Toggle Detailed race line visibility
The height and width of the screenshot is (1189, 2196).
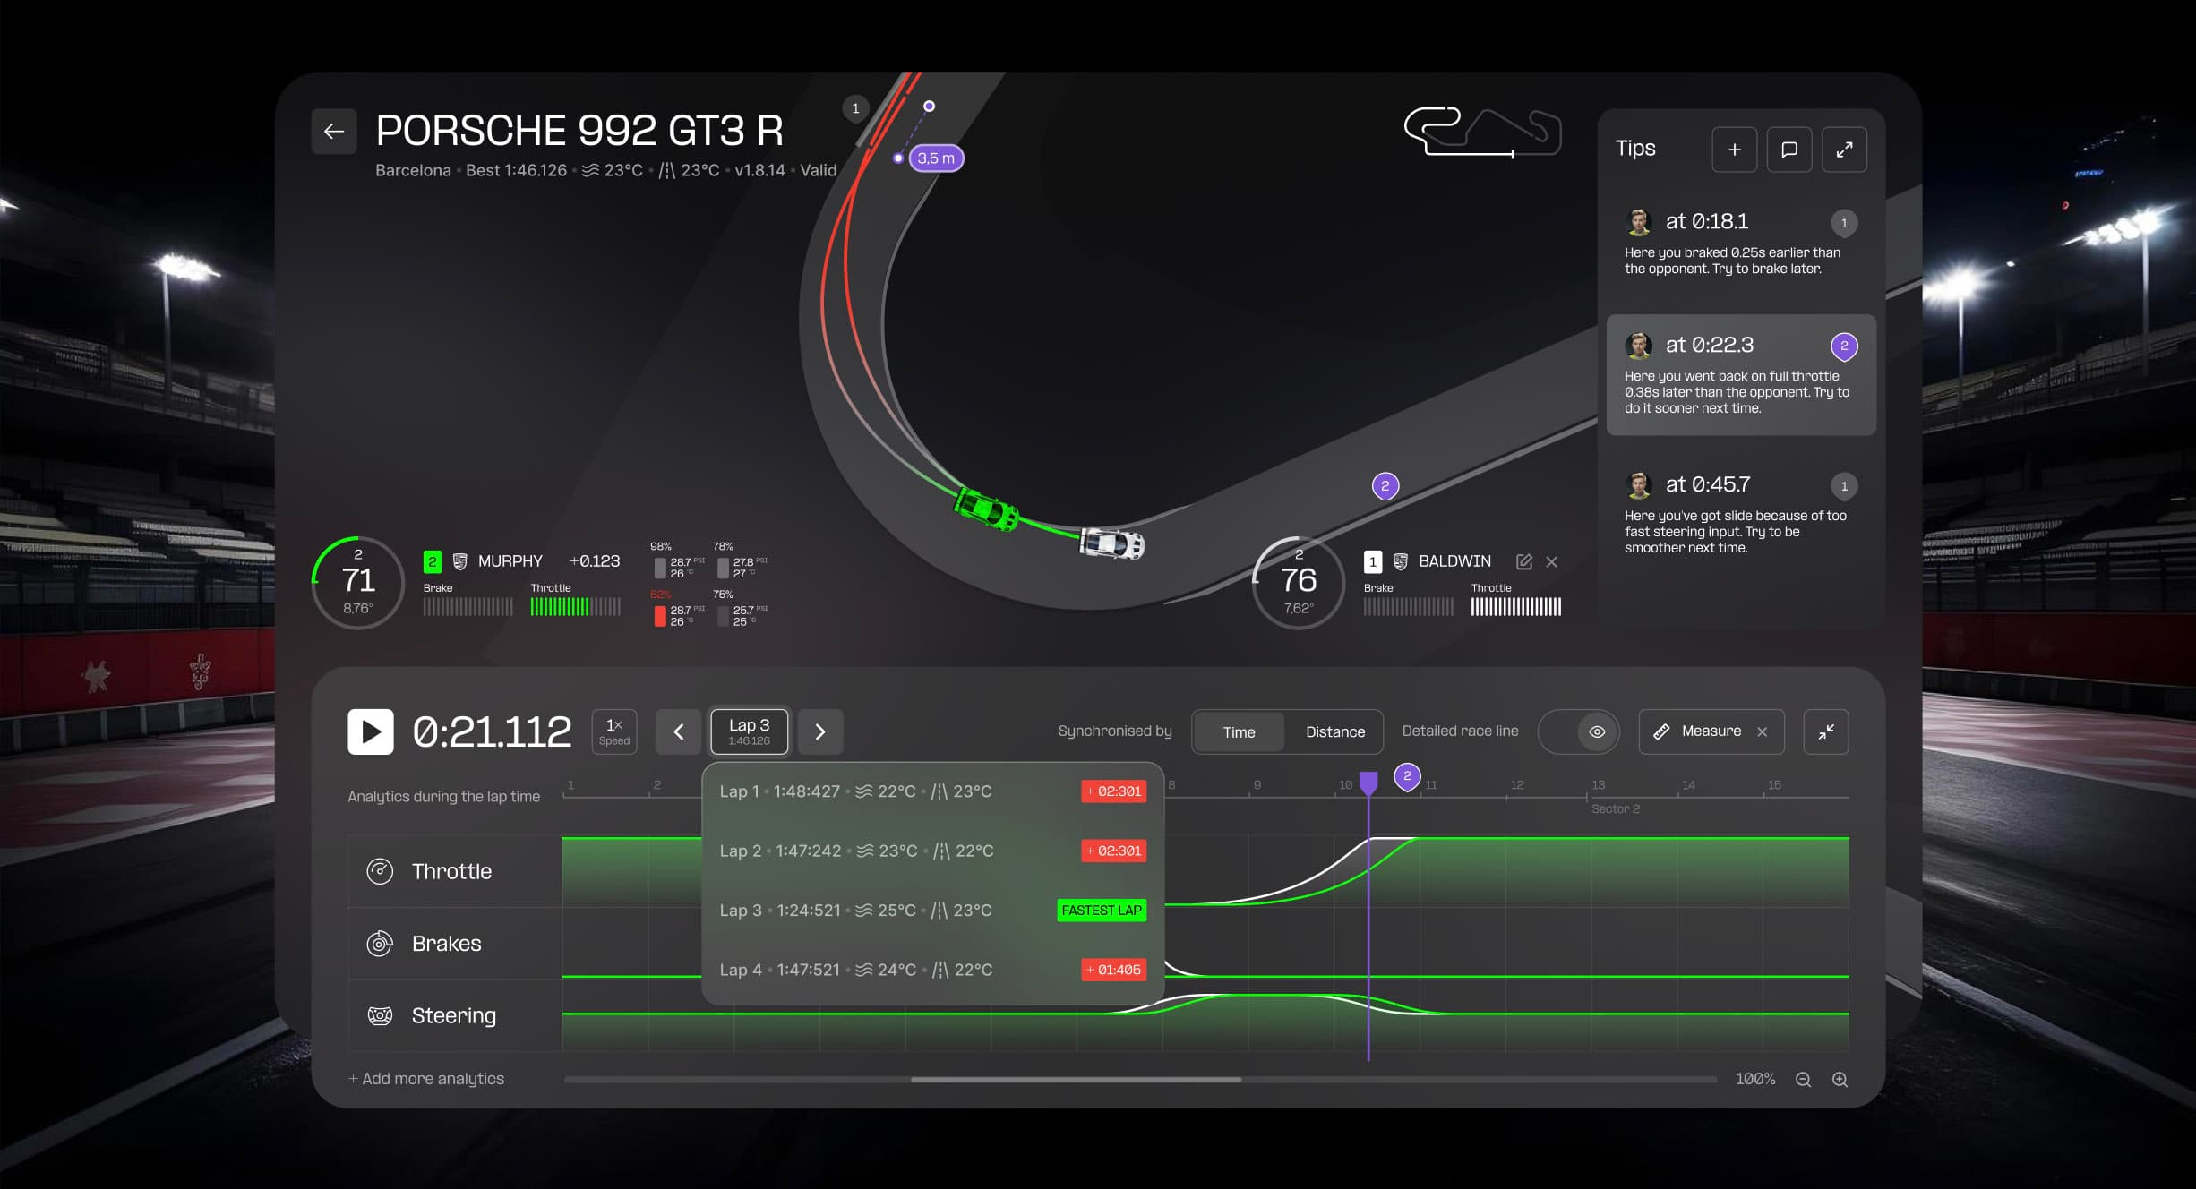point(1579,731)
